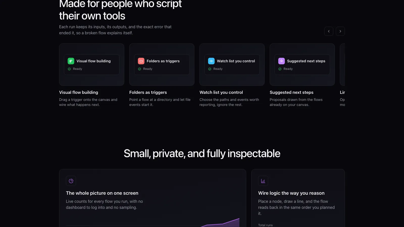Click Ready check icon under Visual flow building
404x227 pixels.
(x=69, y=69)
